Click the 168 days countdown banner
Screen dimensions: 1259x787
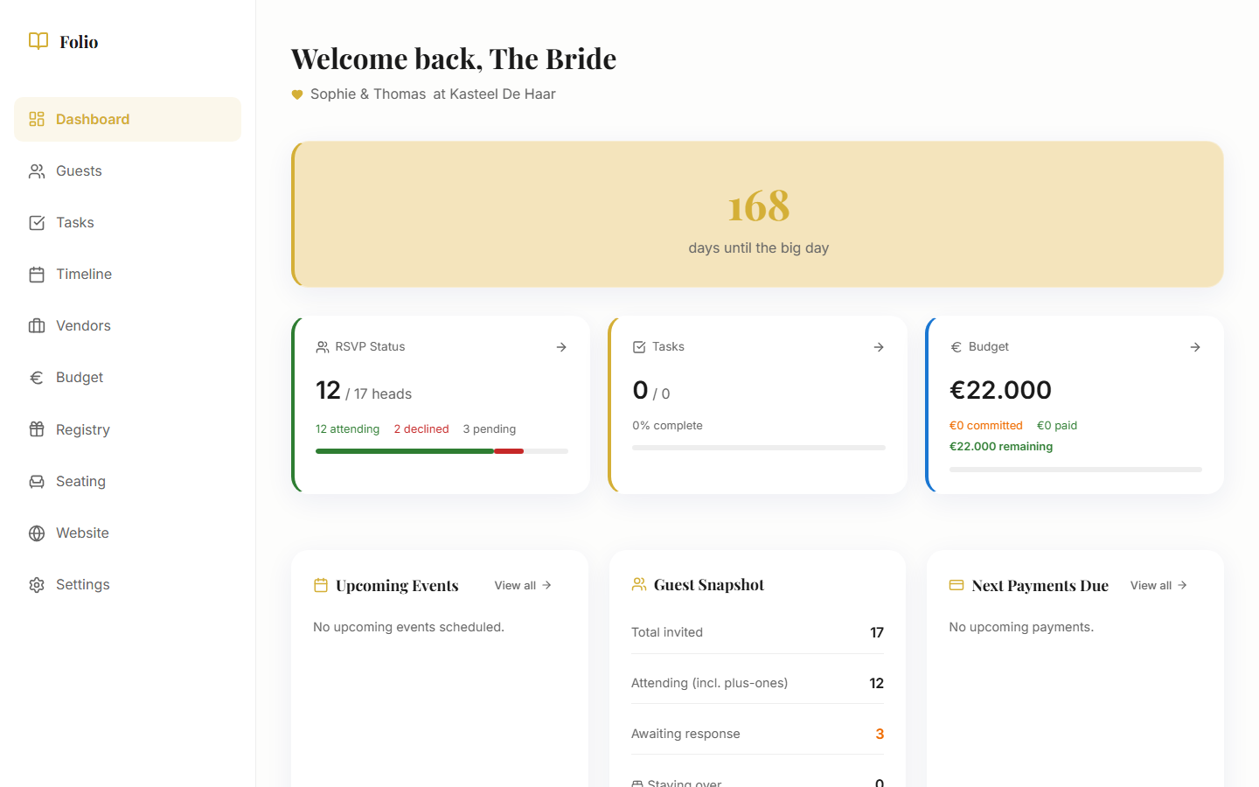click(757, 214)
